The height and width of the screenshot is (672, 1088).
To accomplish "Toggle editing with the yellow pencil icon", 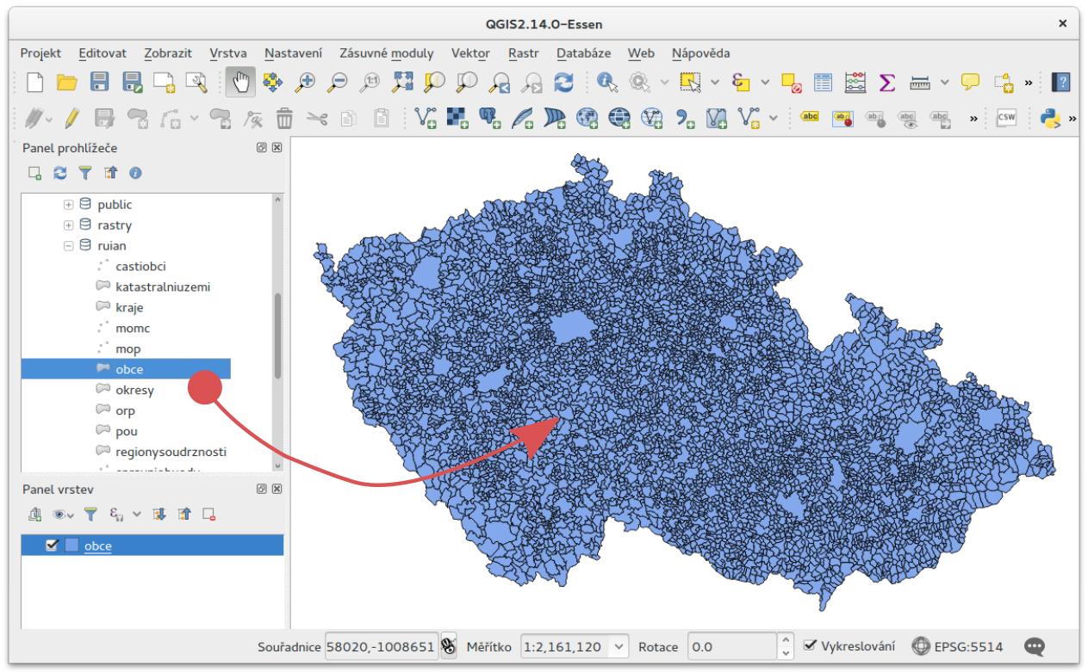I will pos(72,118).
